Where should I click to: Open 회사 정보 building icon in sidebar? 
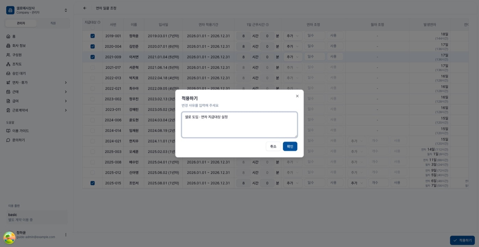pyautogui.click(x=9, y=45)
